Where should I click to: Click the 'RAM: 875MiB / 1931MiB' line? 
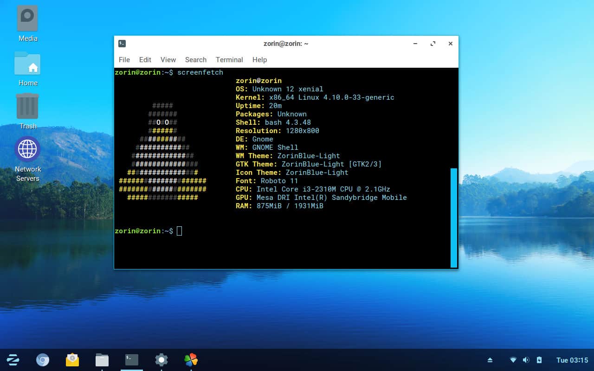pos(279,206)
